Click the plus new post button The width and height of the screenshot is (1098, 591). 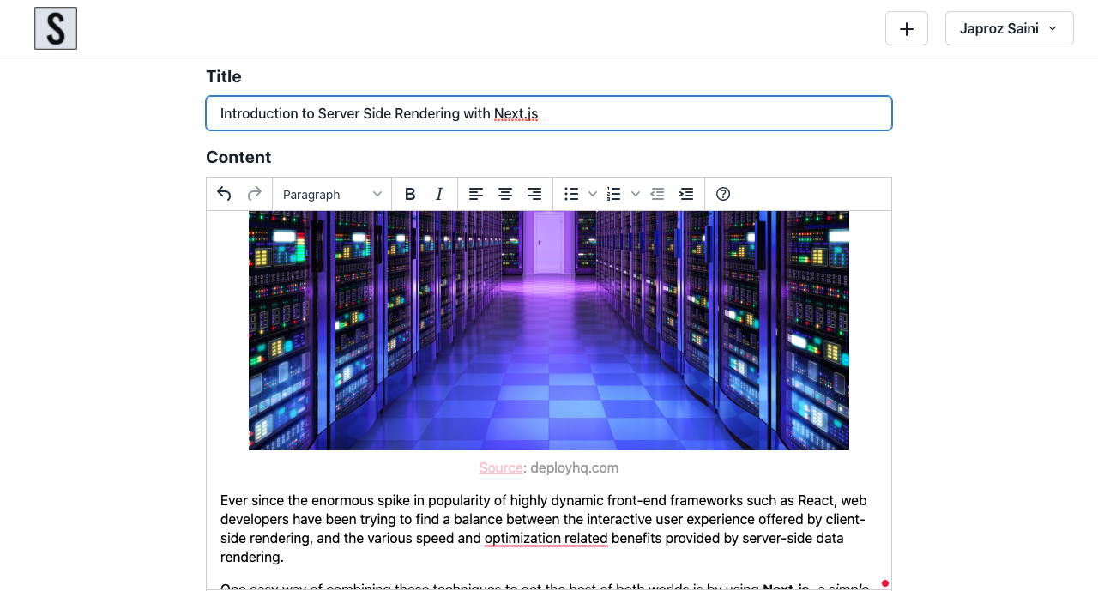click(x=907, y=28)
